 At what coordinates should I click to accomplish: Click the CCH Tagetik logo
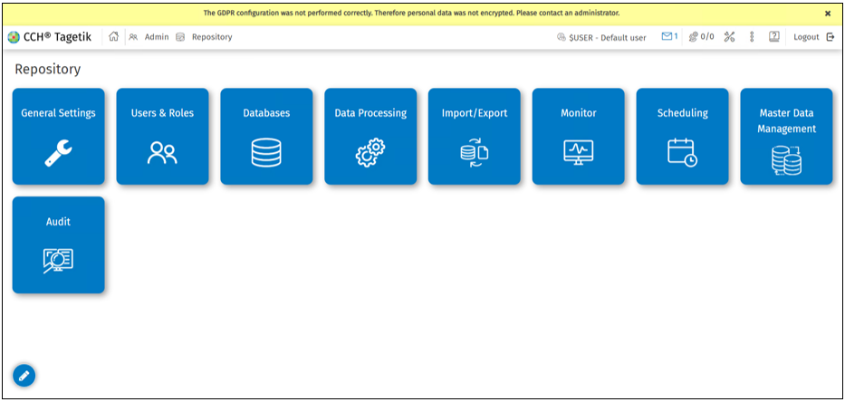point(50,37)
